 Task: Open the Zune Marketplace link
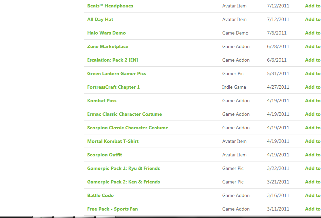(x=108, y=47)
